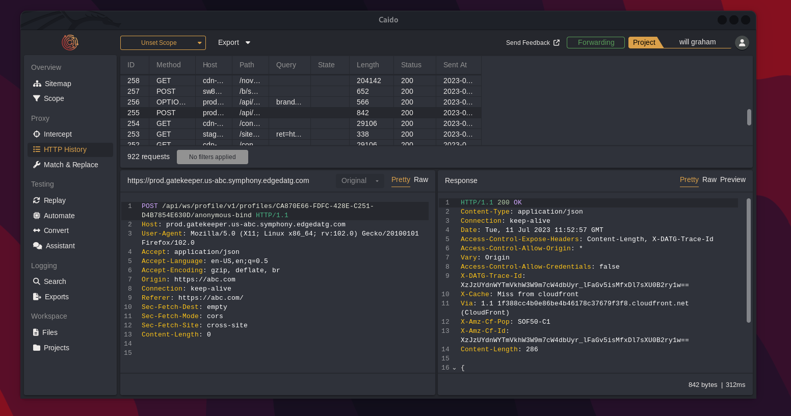791x416 pixels.
Task: Collapse the JSON body on line 16
Action: point(454,368)
